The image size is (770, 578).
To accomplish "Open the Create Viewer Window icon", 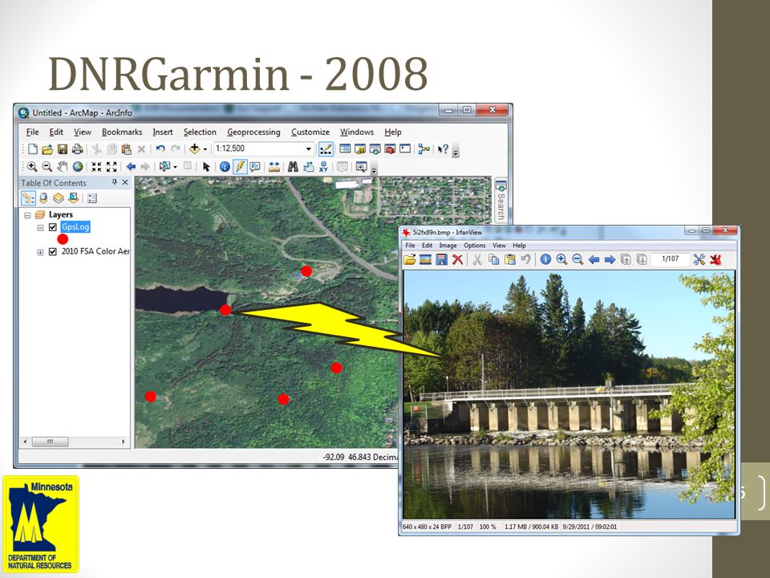I will pos(362,167).
